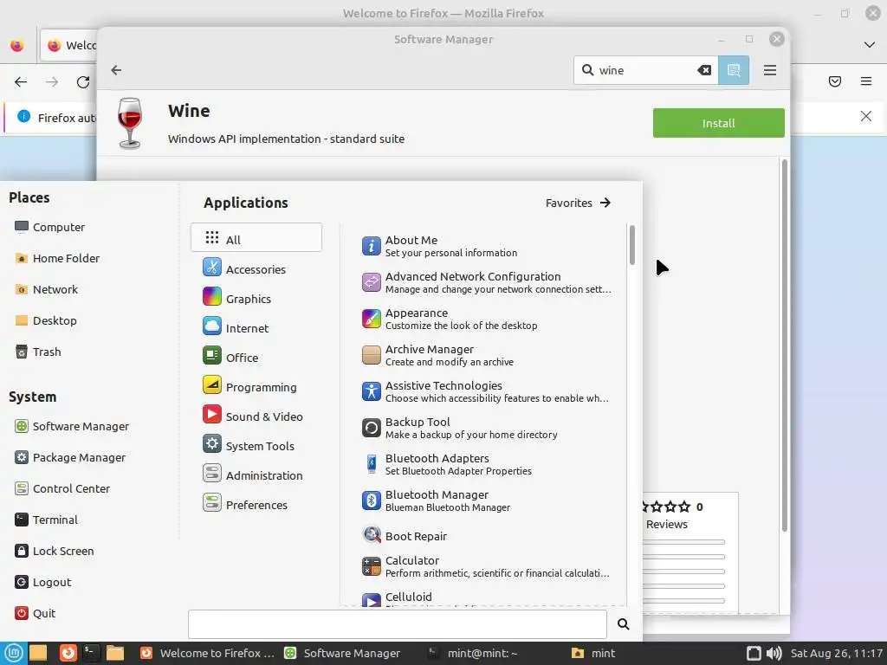Launch Terminal from the panel launcher
887x665 pixels.
click(x=91, y=653)
